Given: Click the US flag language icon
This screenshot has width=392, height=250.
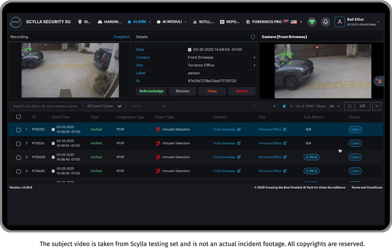Looking at the screenshot, I should tap(294, 22).
